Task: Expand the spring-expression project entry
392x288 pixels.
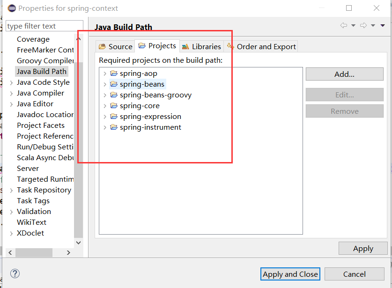Action: point(105,117)
